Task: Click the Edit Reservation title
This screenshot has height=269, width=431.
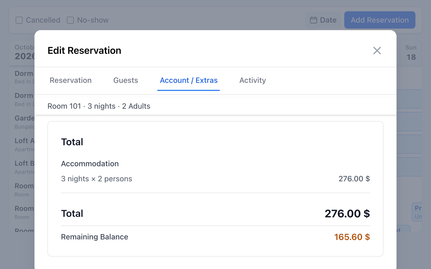Action: (x=84, y=51)
